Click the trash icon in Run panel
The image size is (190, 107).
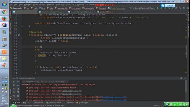[x=18, y=96]
